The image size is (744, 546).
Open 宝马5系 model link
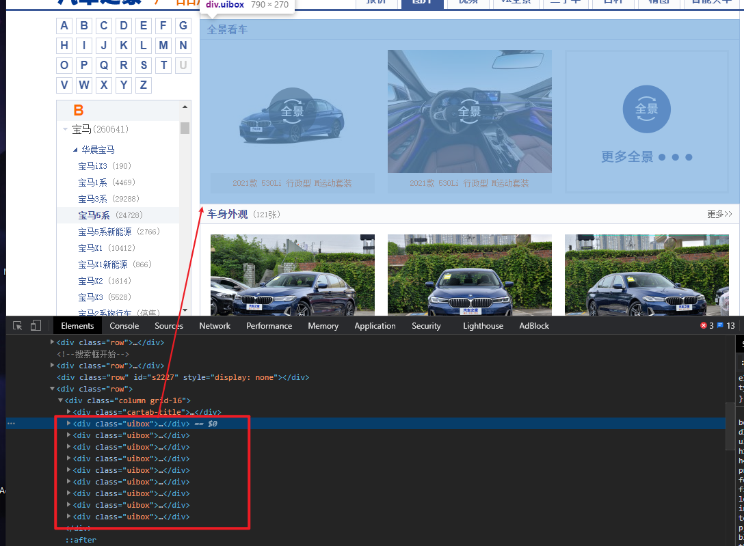point(94,215)
